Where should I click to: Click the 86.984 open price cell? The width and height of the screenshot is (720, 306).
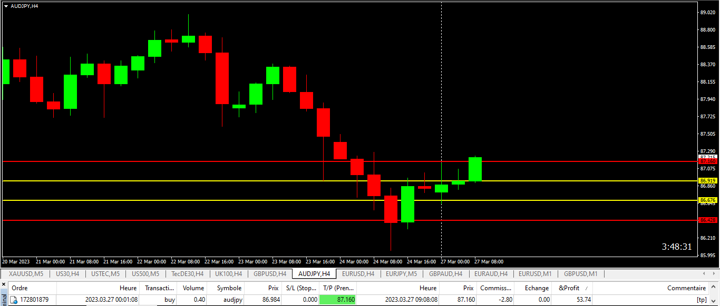(x=270, y=300)
